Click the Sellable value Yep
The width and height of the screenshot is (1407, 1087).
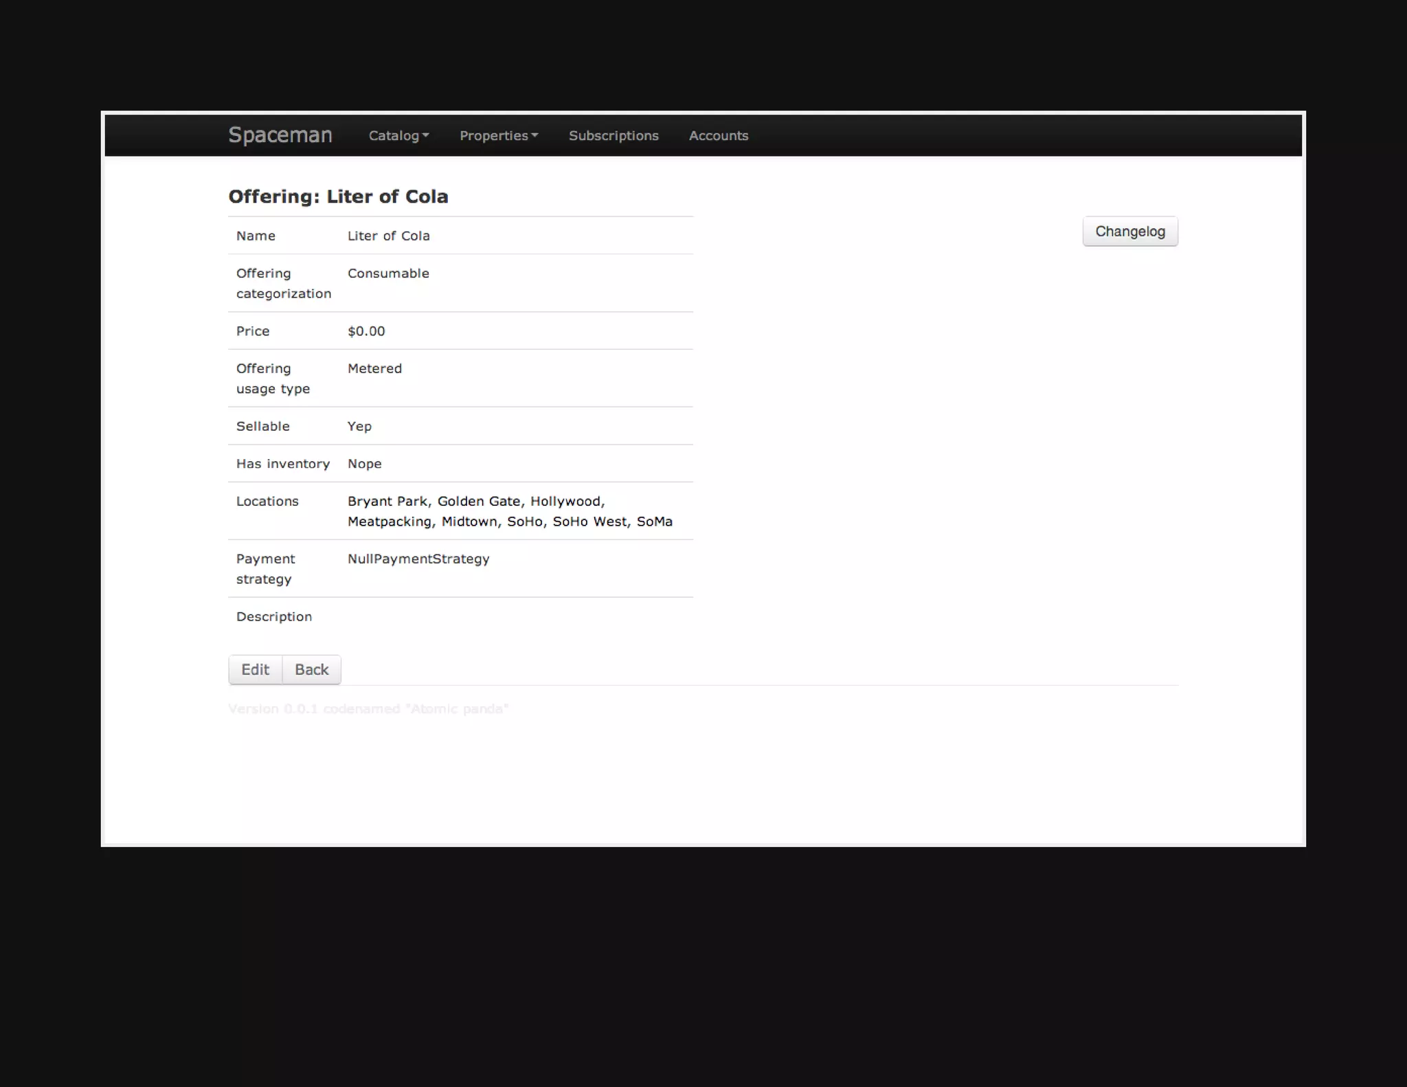[x=359, y=426]
